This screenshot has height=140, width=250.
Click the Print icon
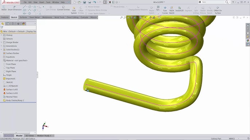(90, 2)
